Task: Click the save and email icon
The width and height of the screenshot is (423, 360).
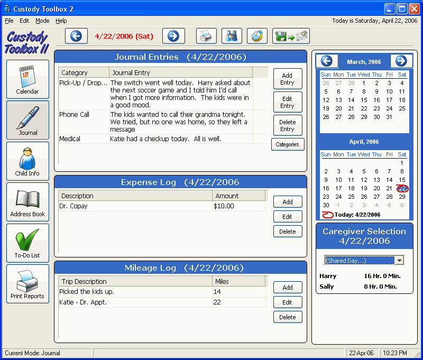Action: (x=291, y=36)
